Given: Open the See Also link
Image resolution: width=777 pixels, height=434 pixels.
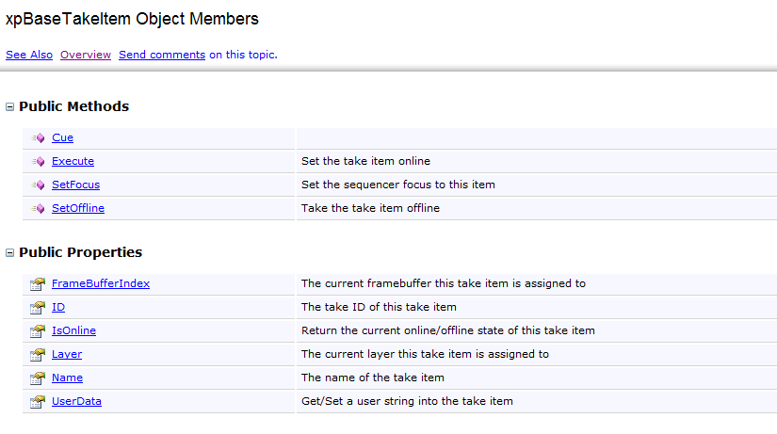Looking at the screenshot, I should point(29,55).
